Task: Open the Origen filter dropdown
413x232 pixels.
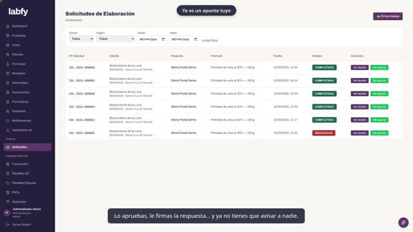Action: (x=116, y=39)
